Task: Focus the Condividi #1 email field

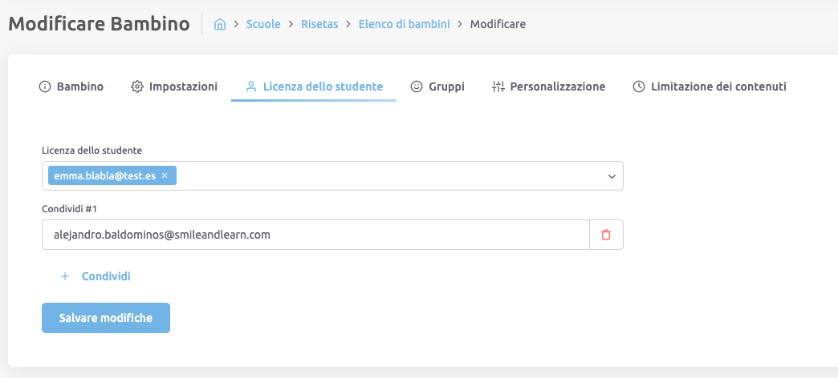Action: [x=315, y=235]
